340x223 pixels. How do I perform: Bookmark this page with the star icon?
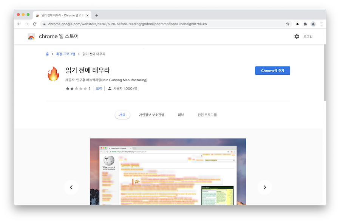click(x=287, y=24)
